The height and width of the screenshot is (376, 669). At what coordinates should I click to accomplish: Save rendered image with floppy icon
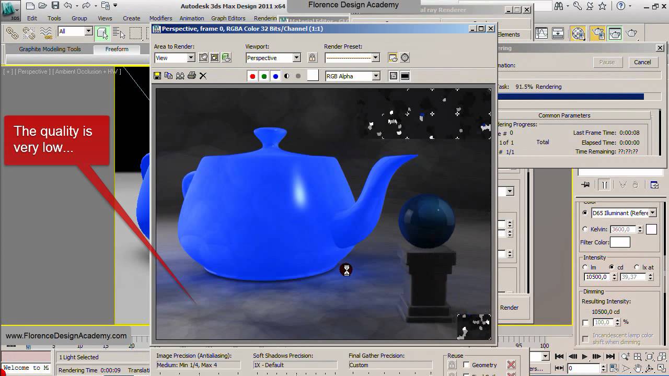[x=157, y=76]
